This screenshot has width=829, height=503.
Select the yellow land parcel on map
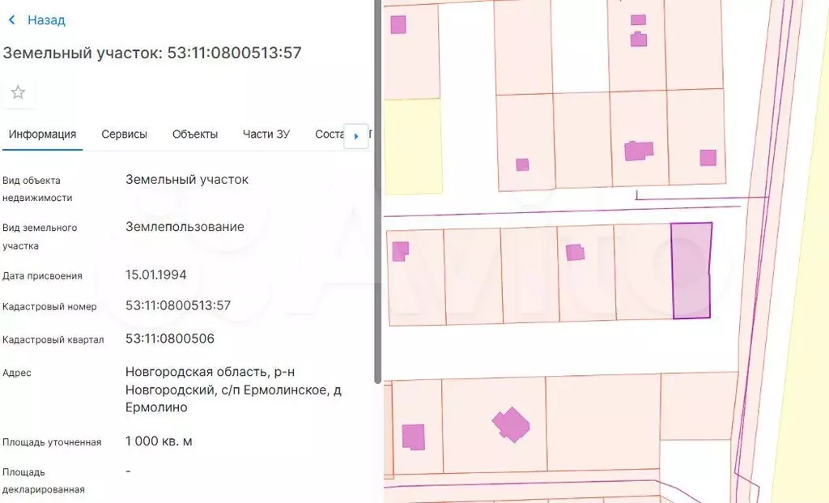pyautogui.click(x=412, y=146)
